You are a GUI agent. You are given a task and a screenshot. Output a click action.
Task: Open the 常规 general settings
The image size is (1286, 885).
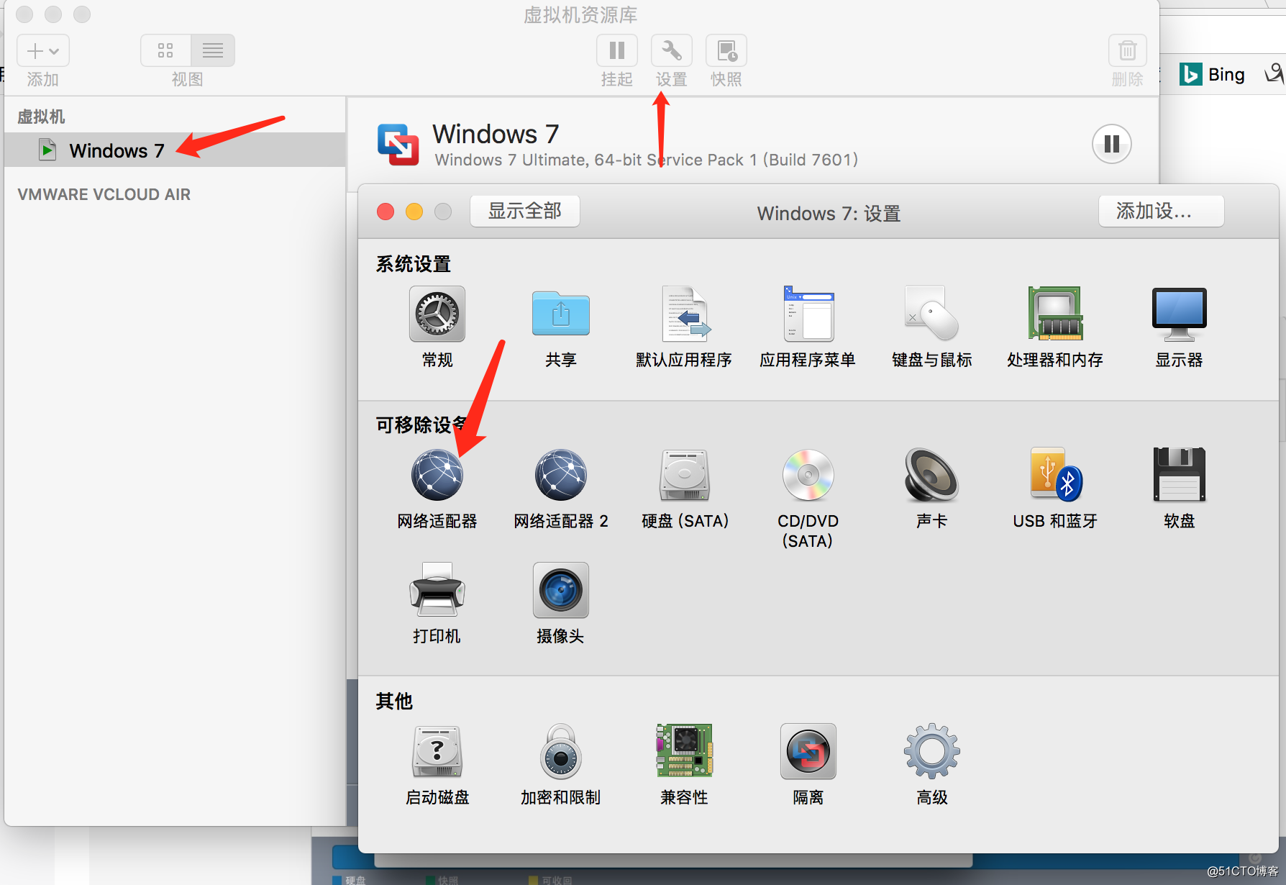click(x=437, y=314)
